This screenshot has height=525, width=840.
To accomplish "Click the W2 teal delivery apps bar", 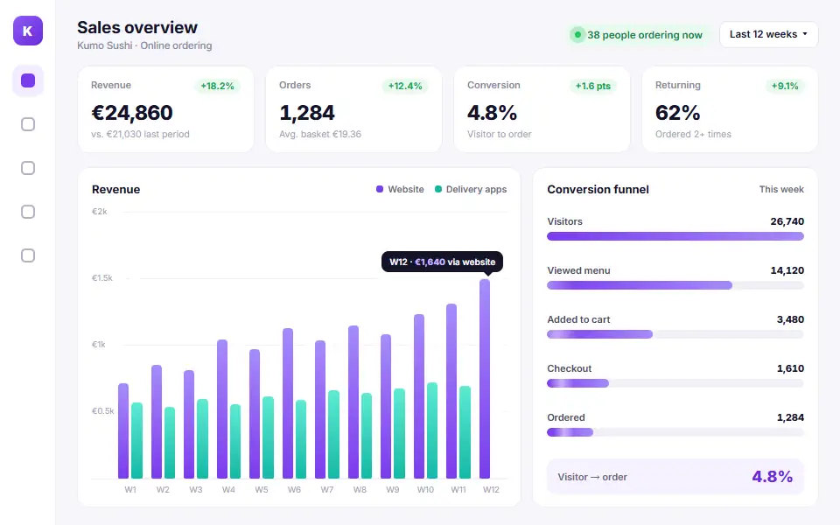I will coord(170,443).
